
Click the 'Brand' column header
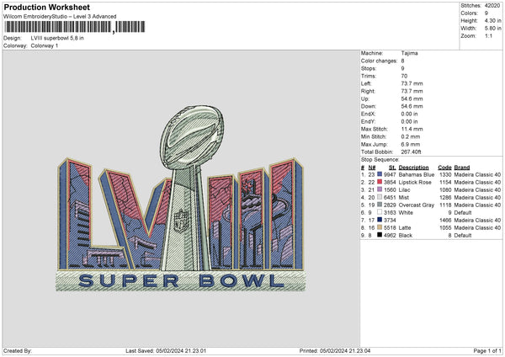click(462, 168)
